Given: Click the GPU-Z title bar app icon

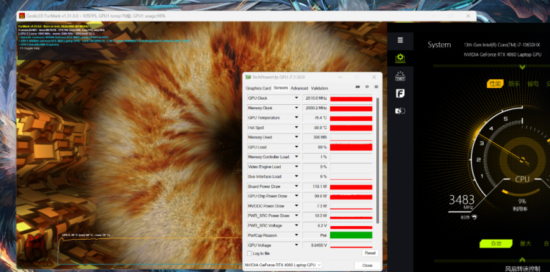Looking at the screenshot, I should (x=248, y=77).
